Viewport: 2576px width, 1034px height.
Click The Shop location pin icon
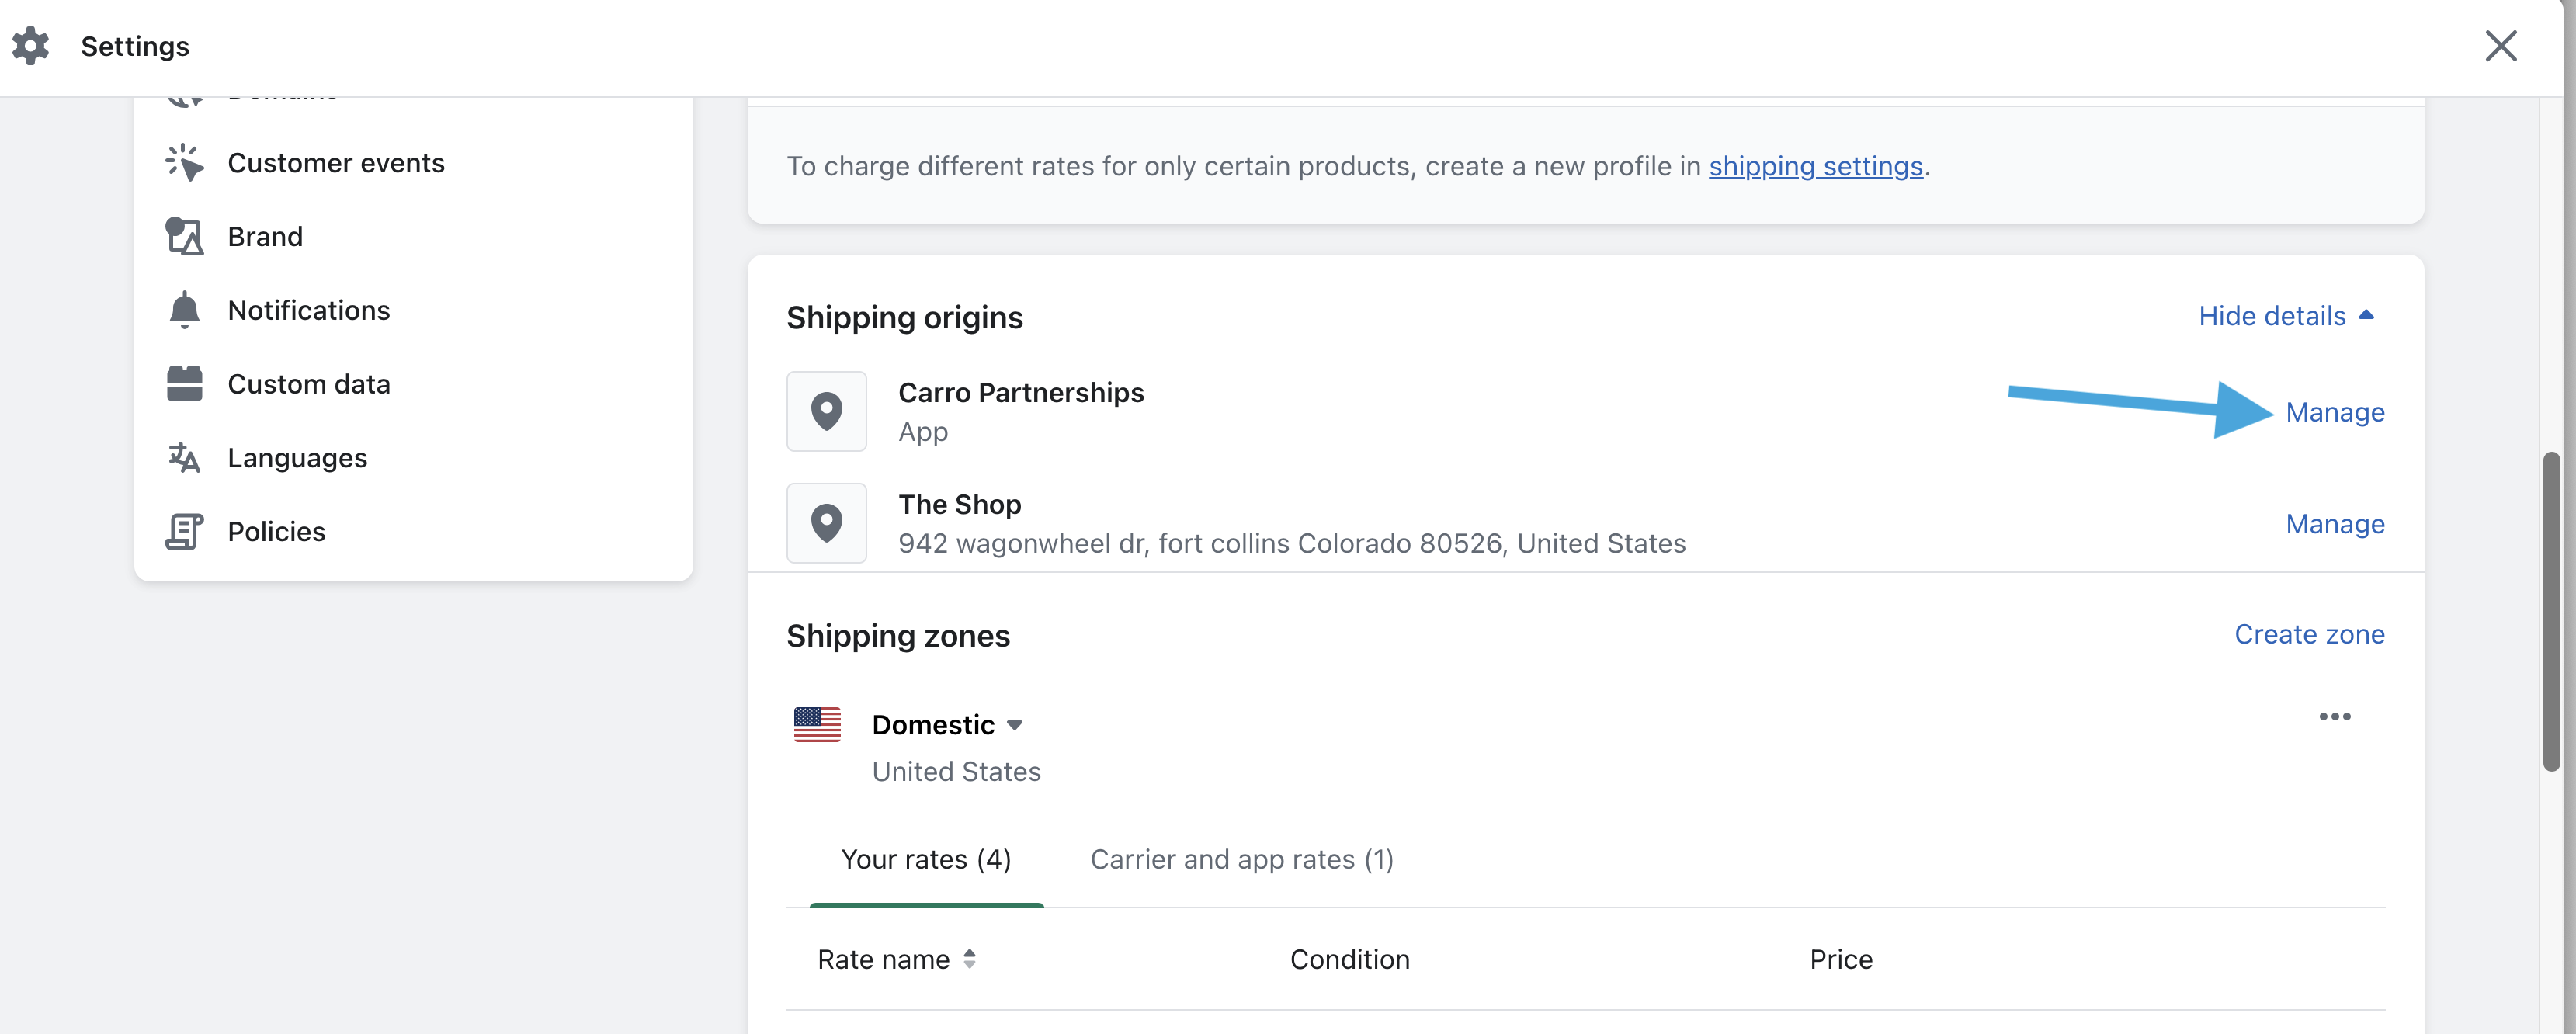(826, 524)
